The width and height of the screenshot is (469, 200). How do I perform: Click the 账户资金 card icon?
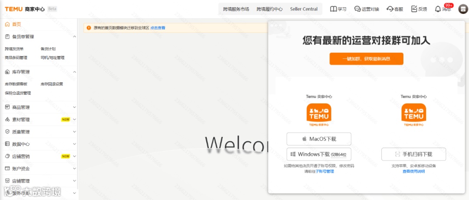[7, 168]
